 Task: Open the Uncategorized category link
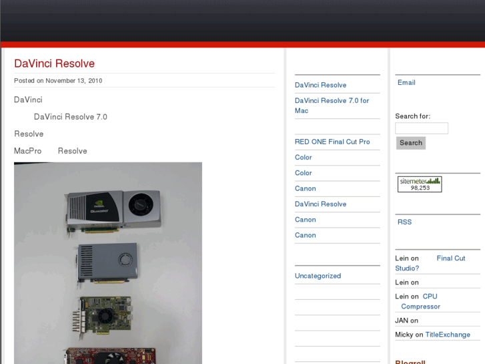click(x=318, y=276)
